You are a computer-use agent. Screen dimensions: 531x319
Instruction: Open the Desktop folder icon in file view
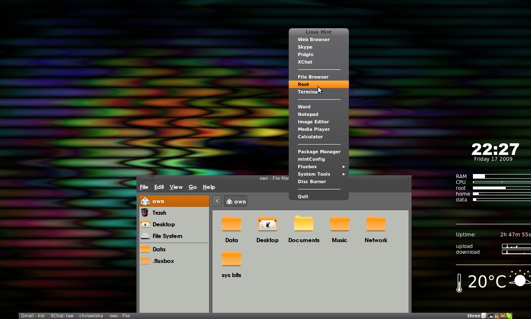[x=268, y=223]
